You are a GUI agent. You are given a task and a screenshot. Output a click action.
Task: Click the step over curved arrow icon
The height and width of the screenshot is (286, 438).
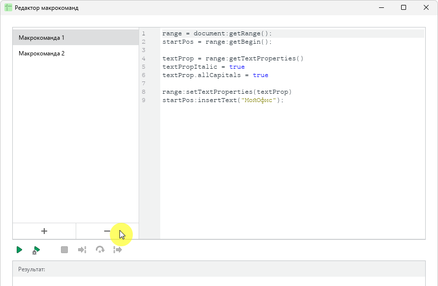(x=100, y=250)
